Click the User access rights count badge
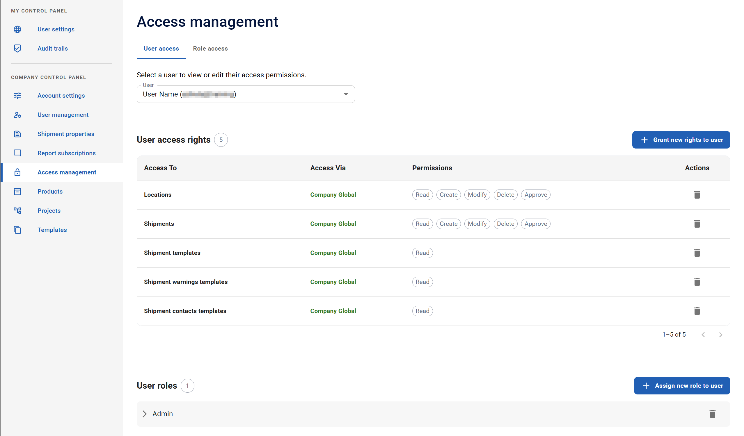 pos(221,140)
